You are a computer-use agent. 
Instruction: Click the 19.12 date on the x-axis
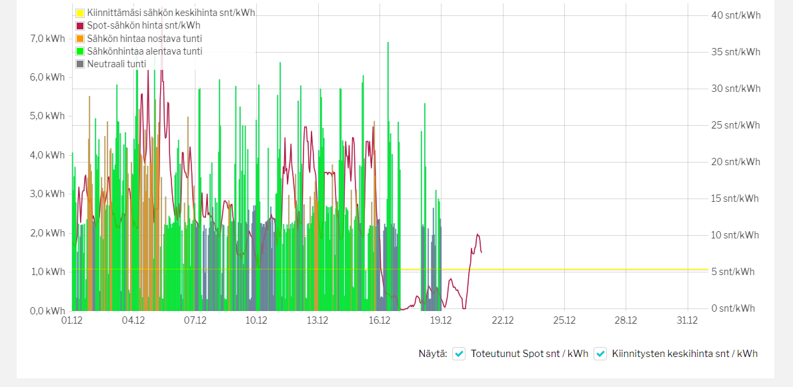[441, 320]
